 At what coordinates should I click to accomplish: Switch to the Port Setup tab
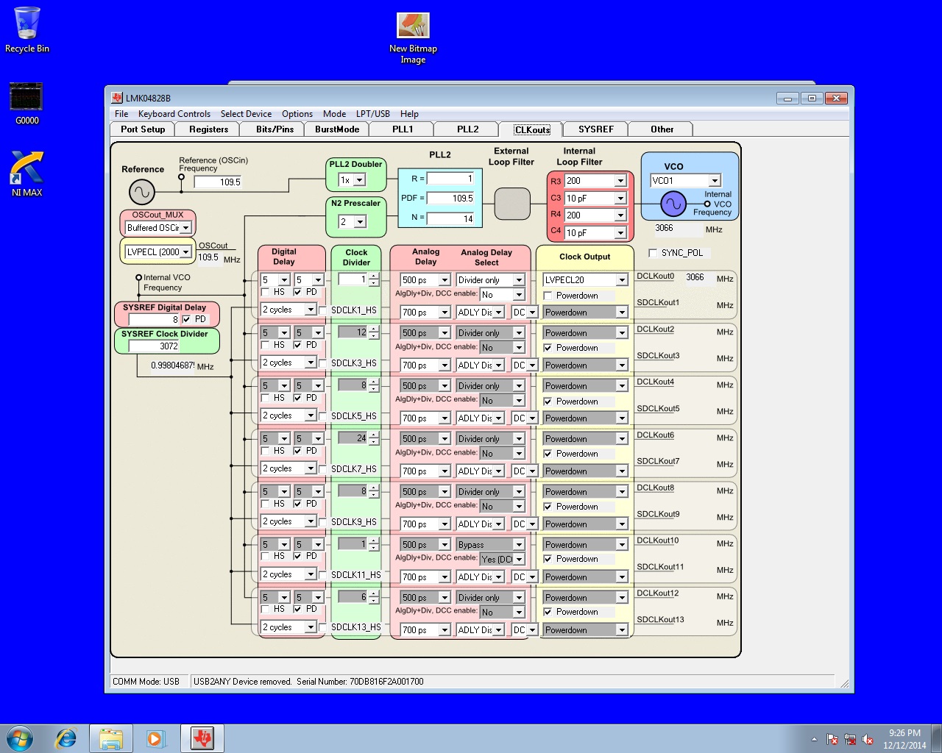click(x=144, y=129)
